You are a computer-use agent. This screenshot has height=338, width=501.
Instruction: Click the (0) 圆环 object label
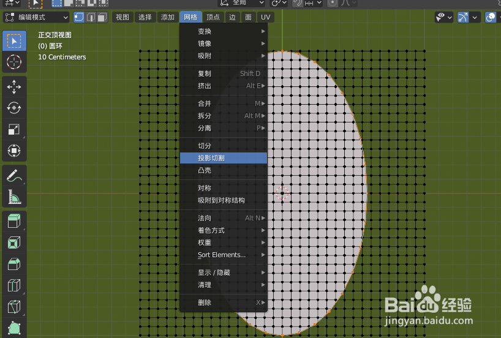50,46
